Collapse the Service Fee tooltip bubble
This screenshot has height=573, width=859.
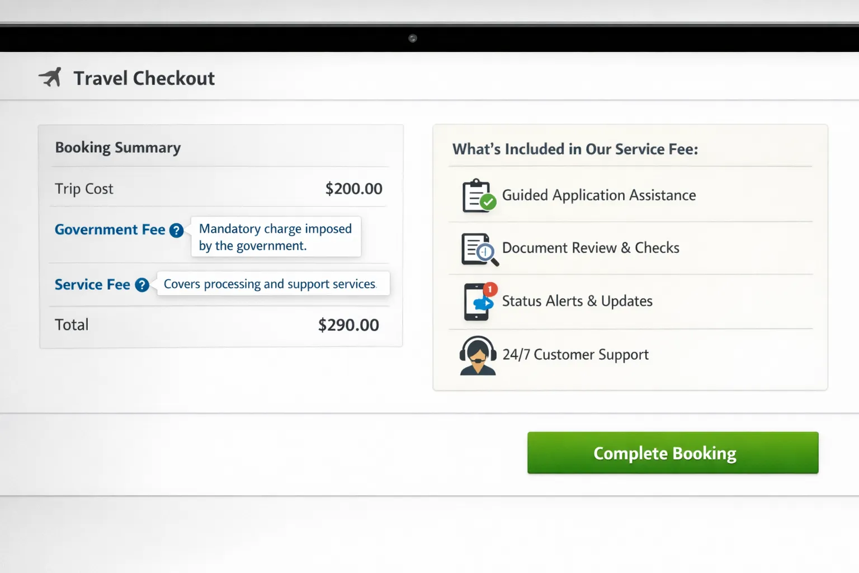point(272,284)
